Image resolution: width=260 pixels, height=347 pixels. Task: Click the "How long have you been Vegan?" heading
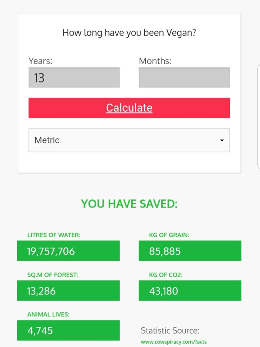point(129,33)
